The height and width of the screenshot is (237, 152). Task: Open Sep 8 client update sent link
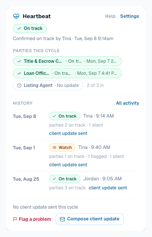point(68,133)
